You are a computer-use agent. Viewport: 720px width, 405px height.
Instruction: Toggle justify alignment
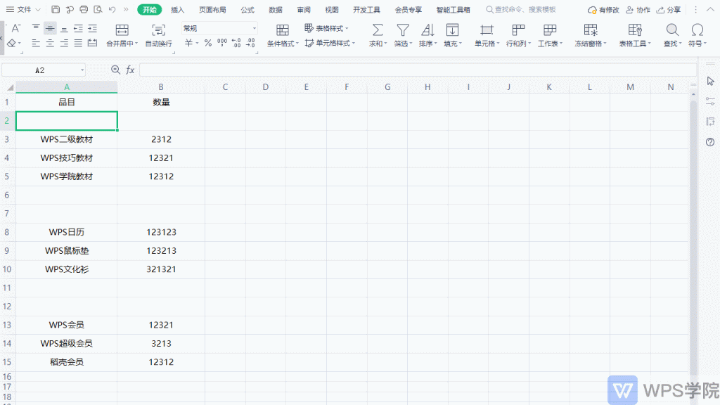pos(79,43)
